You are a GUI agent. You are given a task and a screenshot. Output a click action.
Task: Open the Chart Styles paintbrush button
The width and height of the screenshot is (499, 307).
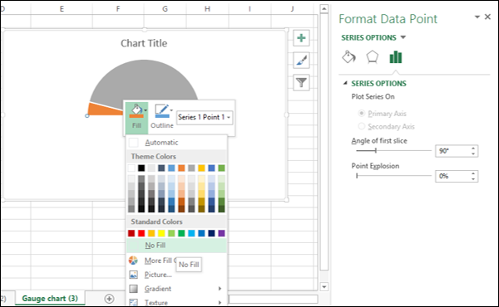(x=301, y=60)
